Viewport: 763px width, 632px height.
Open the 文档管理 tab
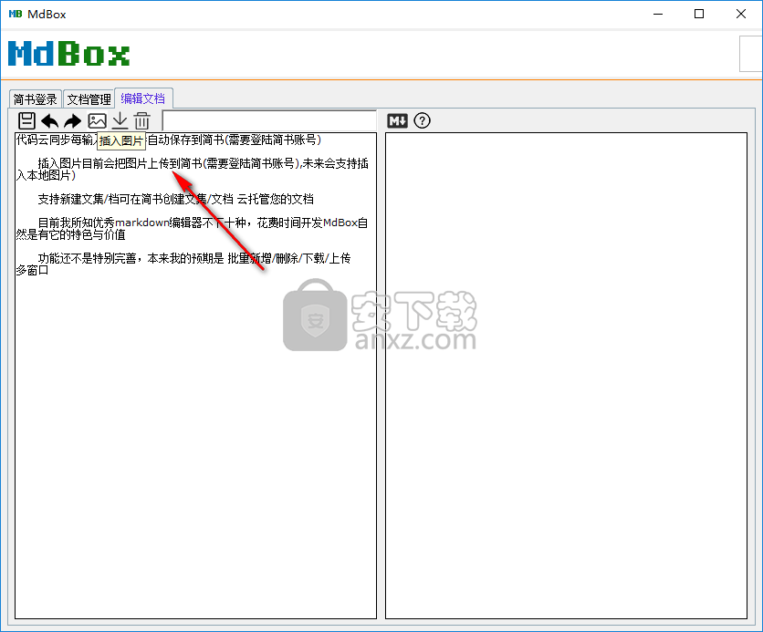89,99
